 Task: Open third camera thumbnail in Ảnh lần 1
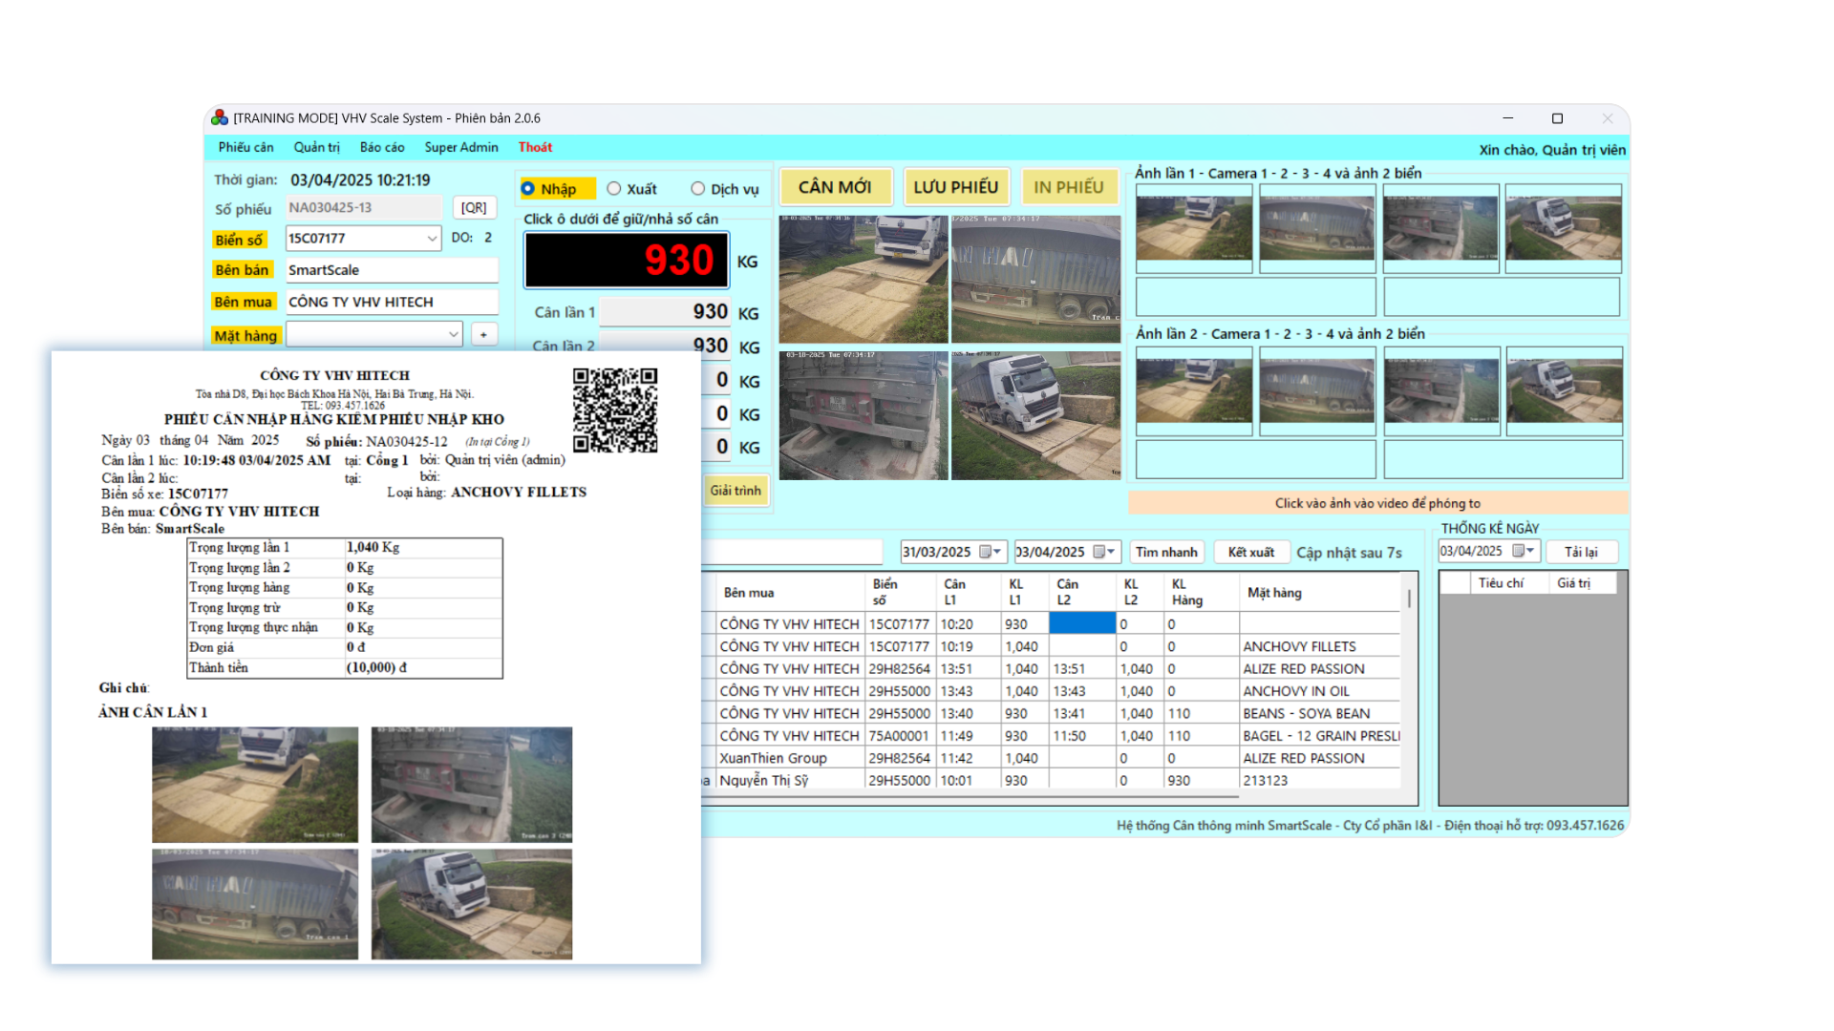tap(1440, 228)
